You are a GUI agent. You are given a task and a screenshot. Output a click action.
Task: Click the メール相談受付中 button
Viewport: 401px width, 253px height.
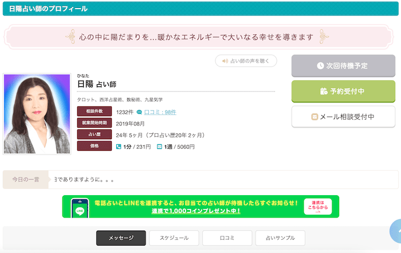point(343,117)
